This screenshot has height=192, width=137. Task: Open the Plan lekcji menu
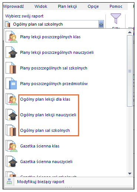pyautogui.click(x=67, y=6)
